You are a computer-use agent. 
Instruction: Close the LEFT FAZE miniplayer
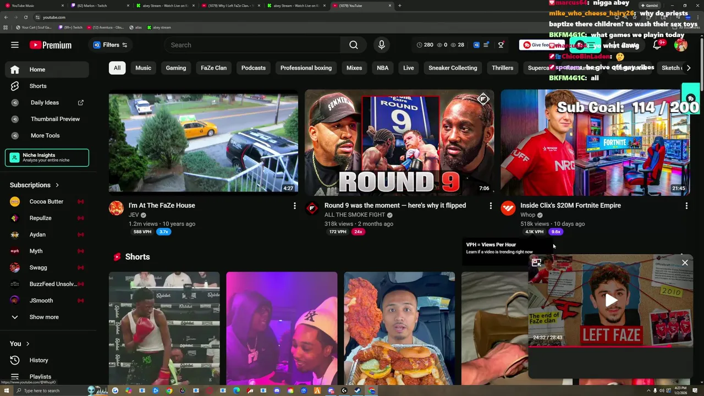click(x=685, y=263)
